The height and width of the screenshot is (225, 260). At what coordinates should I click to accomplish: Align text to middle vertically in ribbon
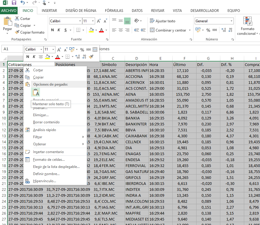[x=121, y=21]
